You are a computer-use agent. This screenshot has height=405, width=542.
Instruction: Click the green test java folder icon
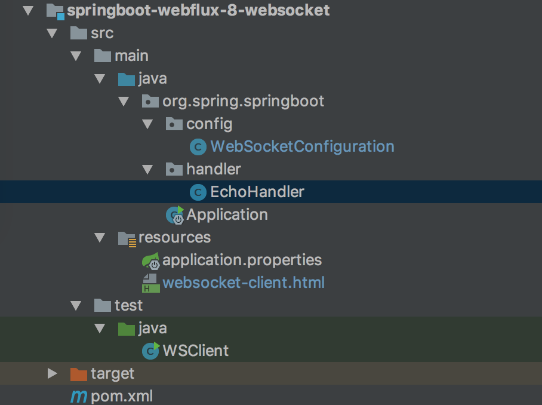[127, 329]
